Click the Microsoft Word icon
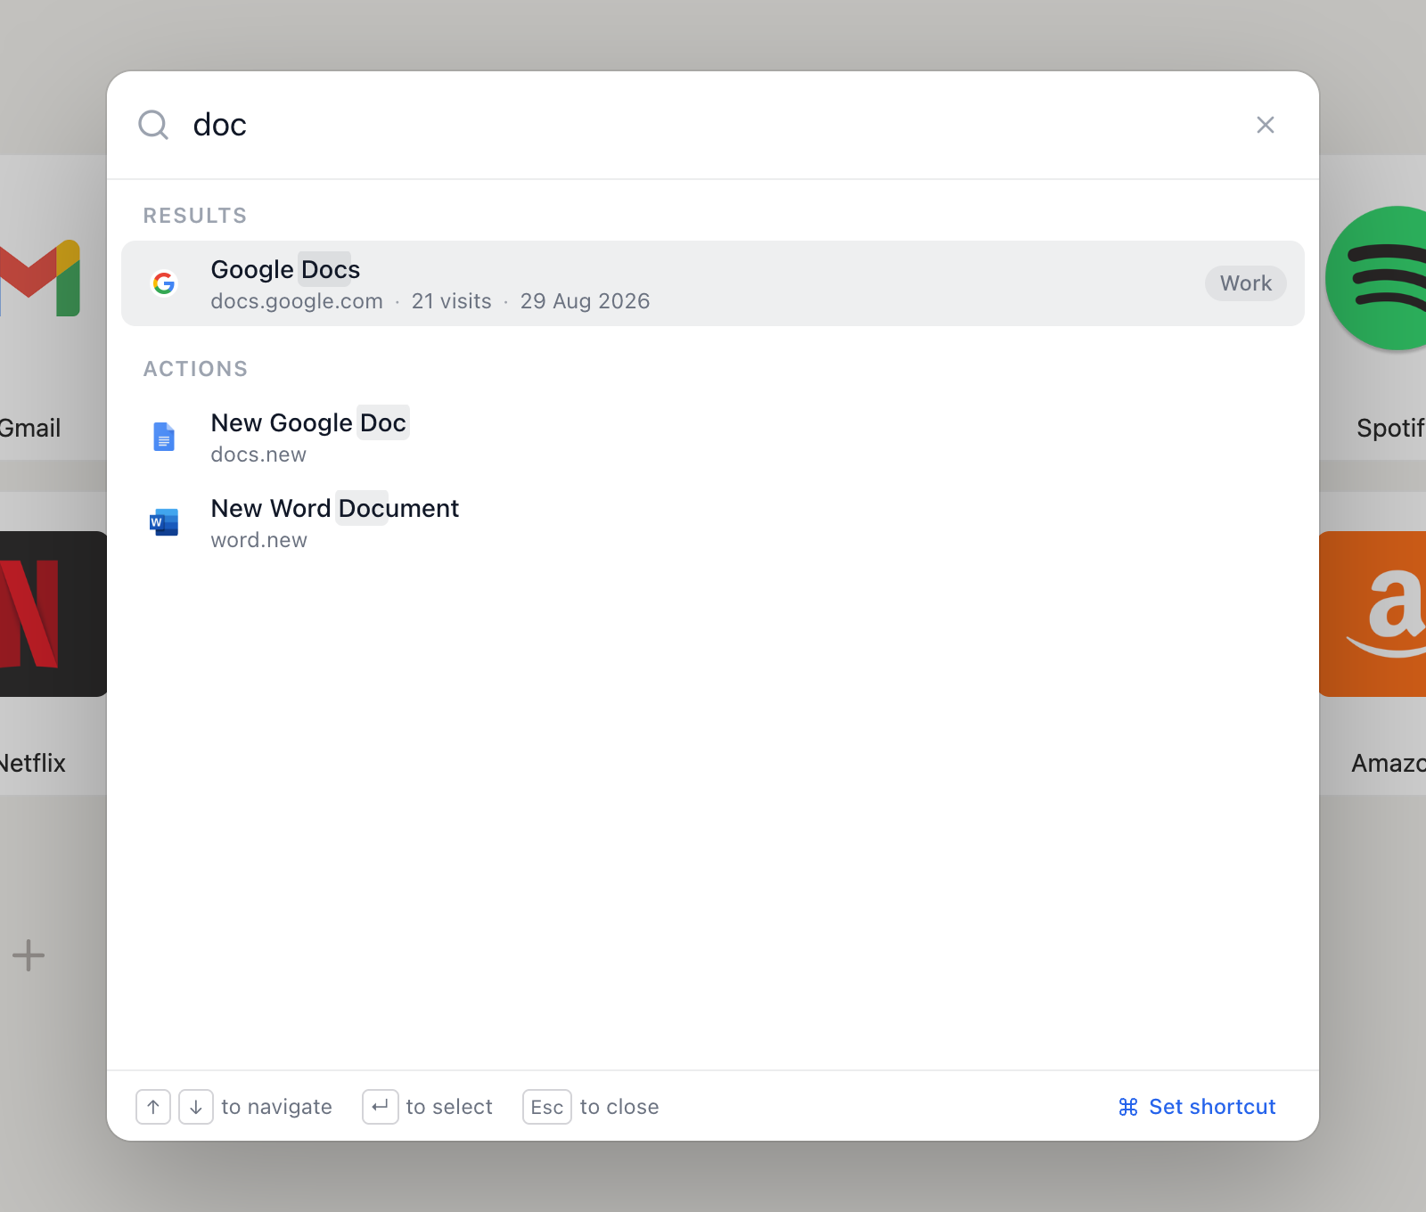Screen dimensions: 1426x1212 (x=164, y=522)
